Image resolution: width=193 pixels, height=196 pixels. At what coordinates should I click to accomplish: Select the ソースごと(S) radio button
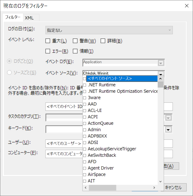pos(9,73)
